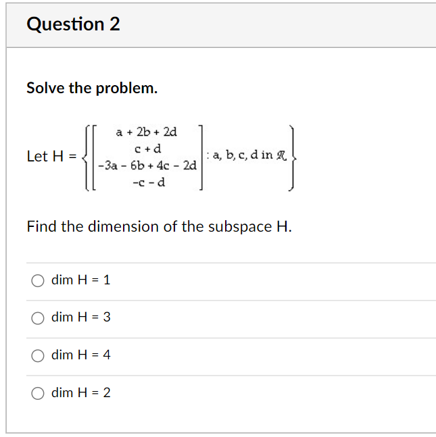
Task: Click the matrix row 'a + 2b + 2d'
Action: click(x=146, y=132)
